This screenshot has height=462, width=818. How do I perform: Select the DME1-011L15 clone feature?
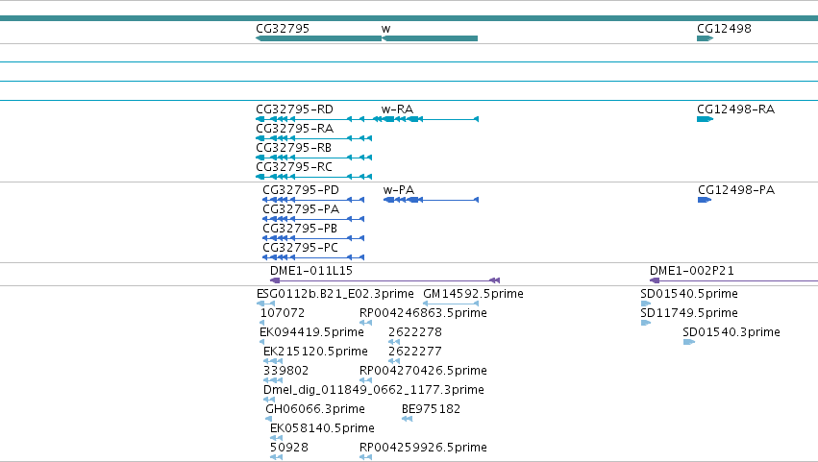point(385,280)
